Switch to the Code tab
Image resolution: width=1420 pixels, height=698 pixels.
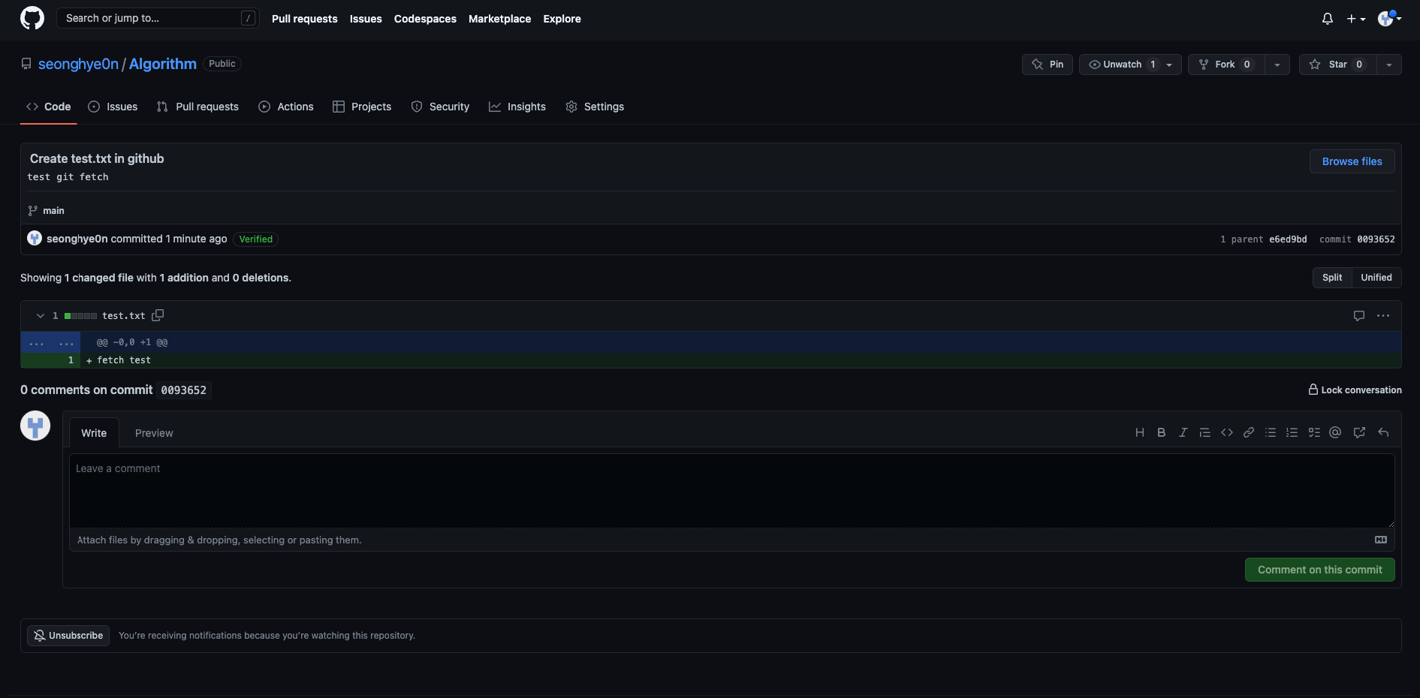[48, 107]
